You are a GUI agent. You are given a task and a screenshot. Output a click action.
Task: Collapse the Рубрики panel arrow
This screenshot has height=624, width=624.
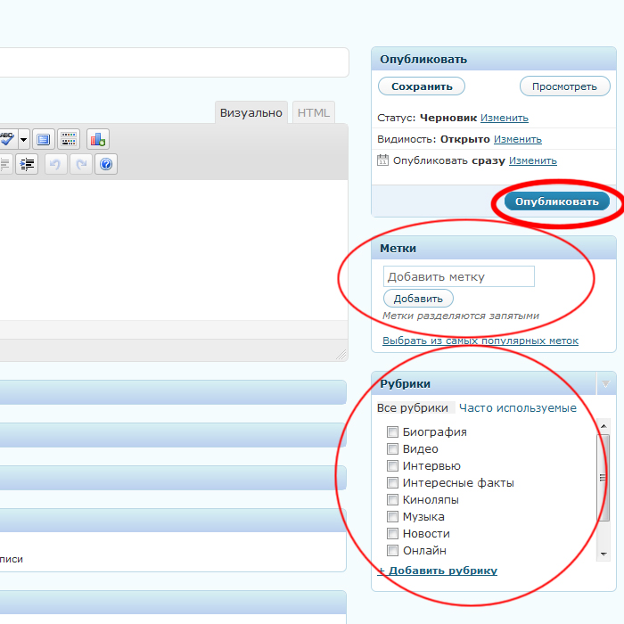[606, 384]
